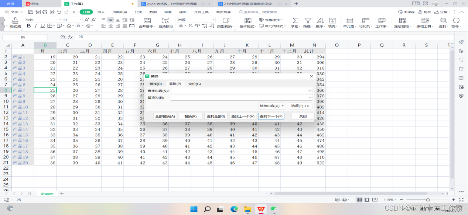Click the add new sheet plus icon
This screenshot has height=215, width=468.
click(x=62, y=194)
